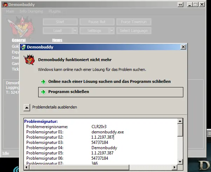This screenshot has height=172, width=211.
Task: Open the Load dropdown arrow
Action: click(x=75, y=31)
